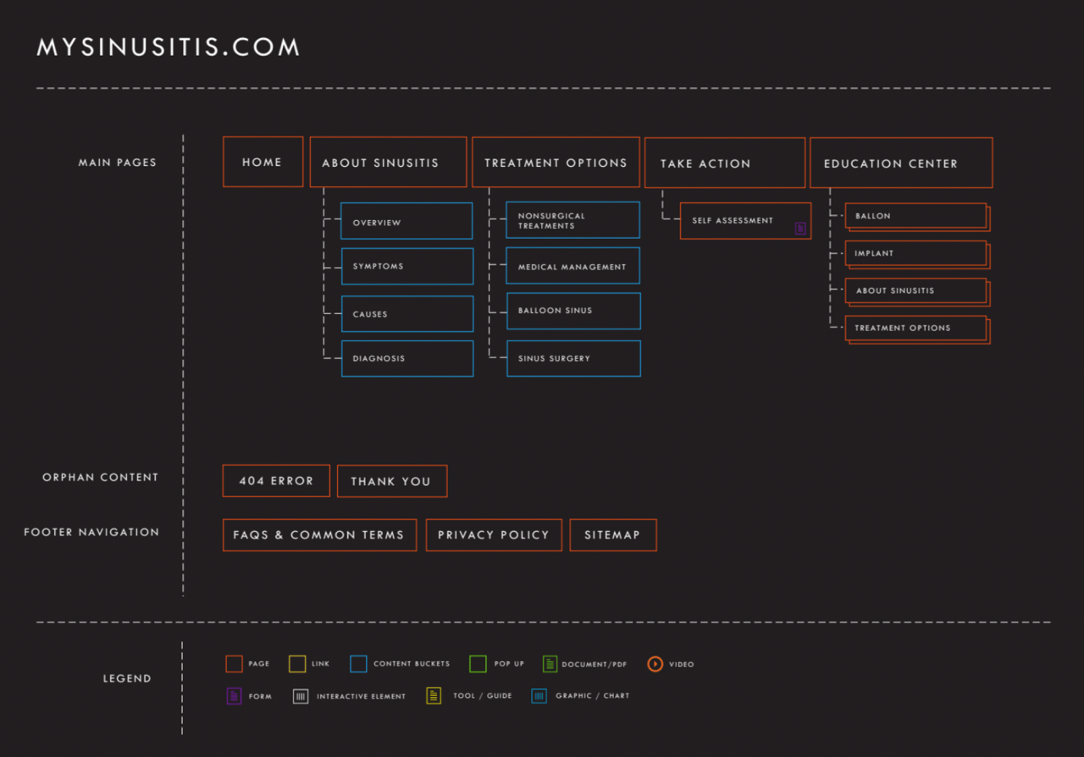Open the Treatment Options stack under Education Center
Image resolution: width=1084 pixels, height=757 pixels.
tap(917, 329)
